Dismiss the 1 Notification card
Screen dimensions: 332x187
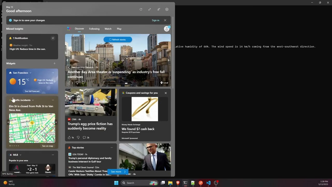(53, 38)
